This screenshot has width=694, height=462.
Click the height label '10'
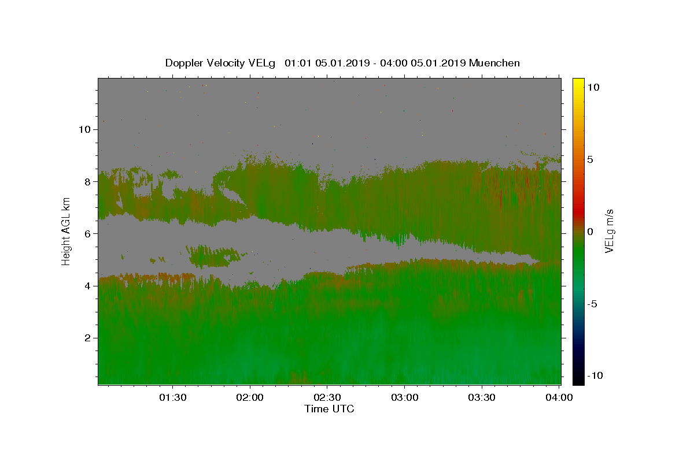tap(84, 129)
